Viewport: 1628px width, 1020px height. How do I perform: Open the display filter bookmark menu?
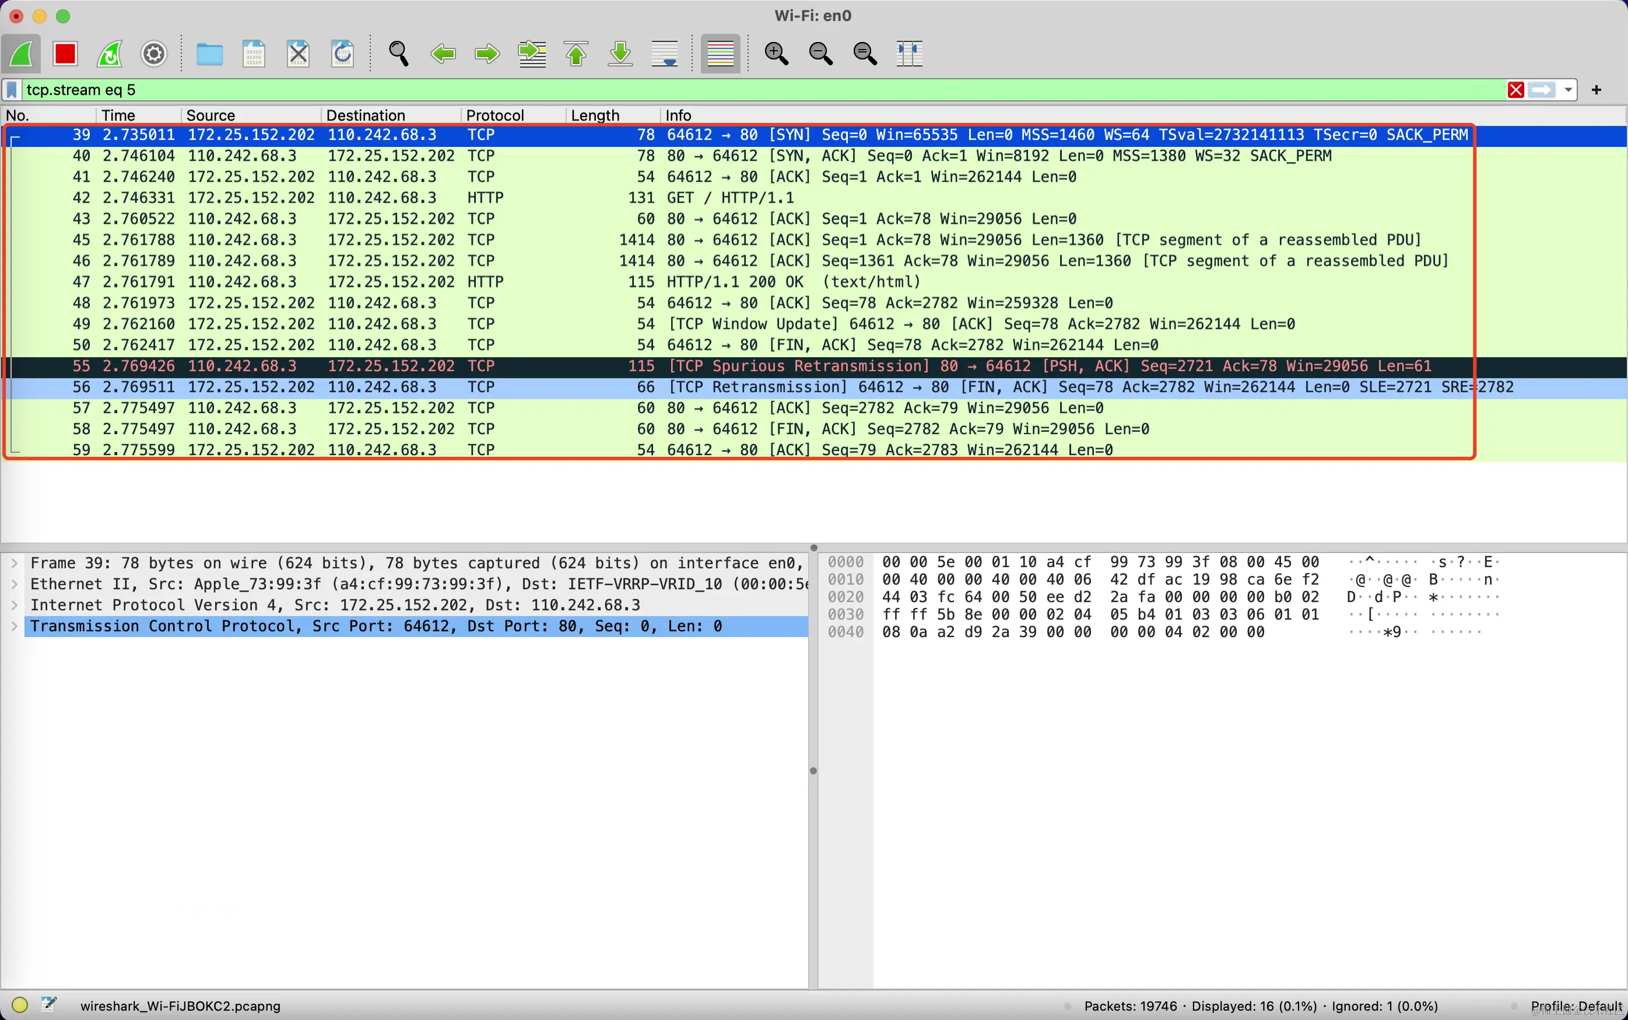click(x=12, y=90)
